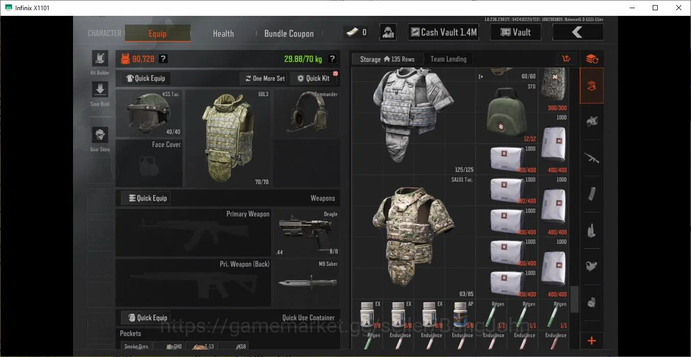Click the empty Face Cover slot

pos(149,163)
